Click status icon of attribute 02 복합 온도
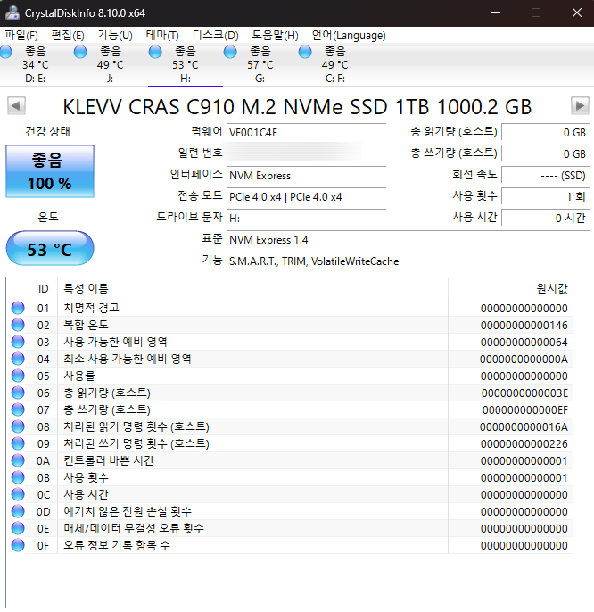This screenshot has height=612, width=594. pyautogui.click(x=18, y=325)
